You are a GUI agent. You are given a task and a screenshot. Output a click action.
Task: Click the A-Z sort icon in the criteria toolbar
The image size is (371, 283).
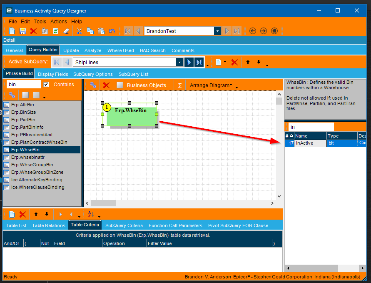tap(91, 214)
